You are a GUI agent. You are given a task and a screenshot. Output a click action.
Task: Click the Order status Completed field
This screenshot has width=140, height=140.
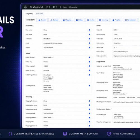(x=126, y=43)
